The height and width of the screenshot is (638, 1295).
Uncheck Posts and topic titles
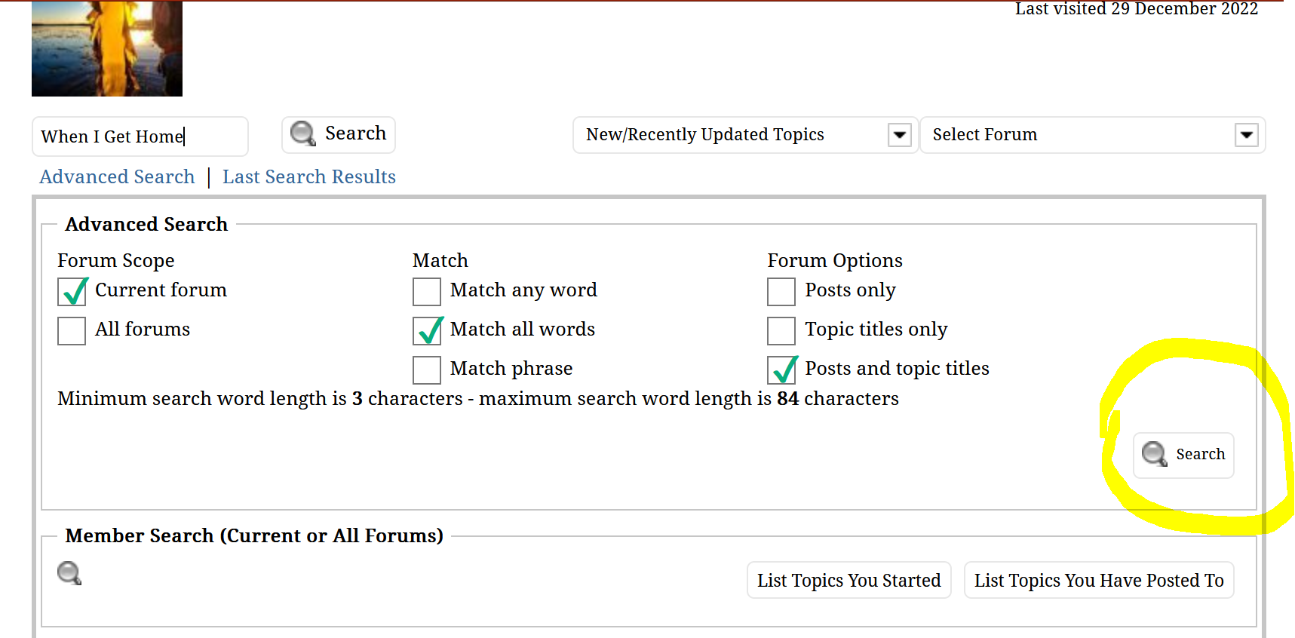[783, 370]
